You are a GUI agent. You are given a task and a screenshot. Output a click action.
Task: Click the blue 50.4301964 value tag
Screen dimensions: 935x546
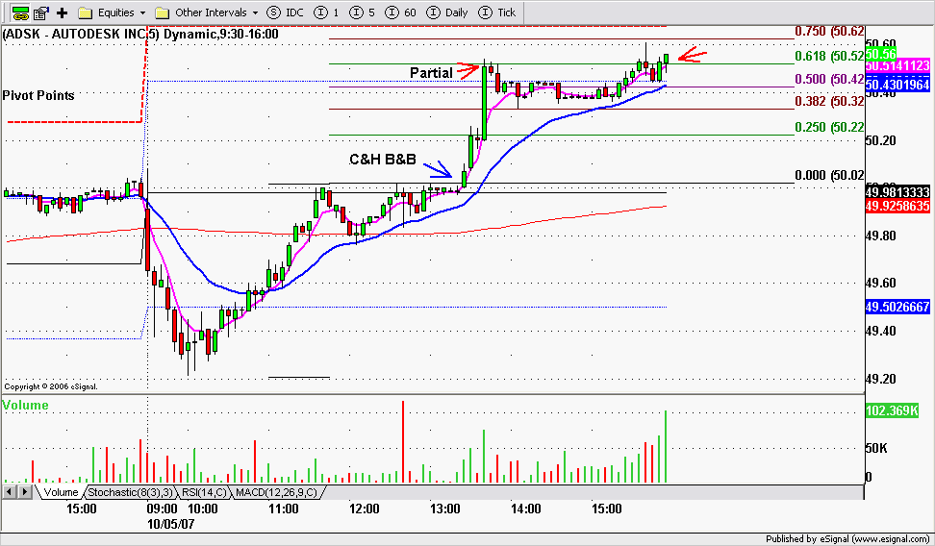coord(897,85)
